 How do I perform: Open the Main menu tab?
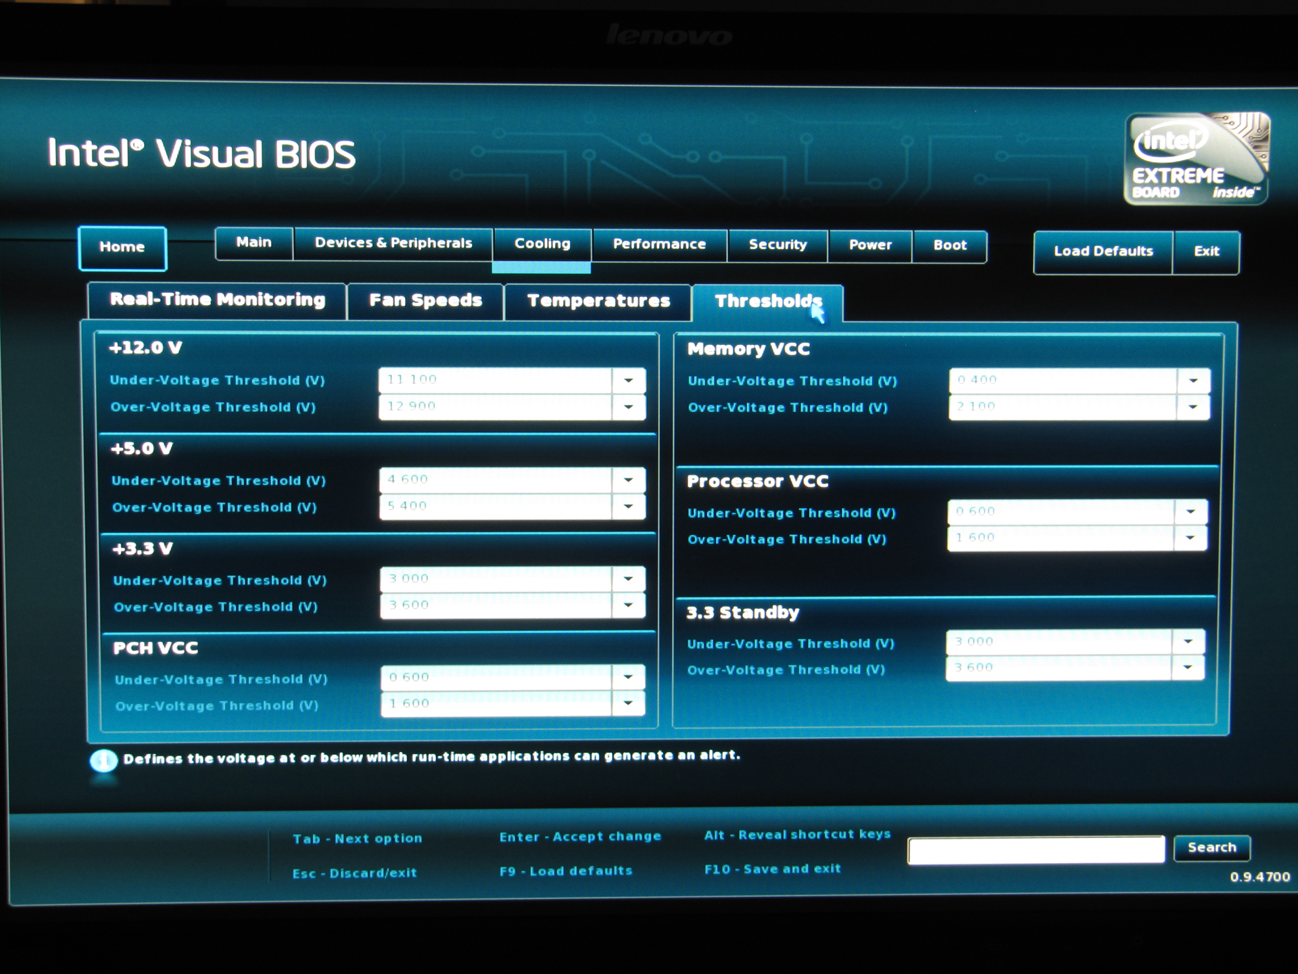click(254, 243)
